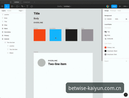The image size is (129, 98).
Task: Select the Pen tool
Action: coord(22,6)
